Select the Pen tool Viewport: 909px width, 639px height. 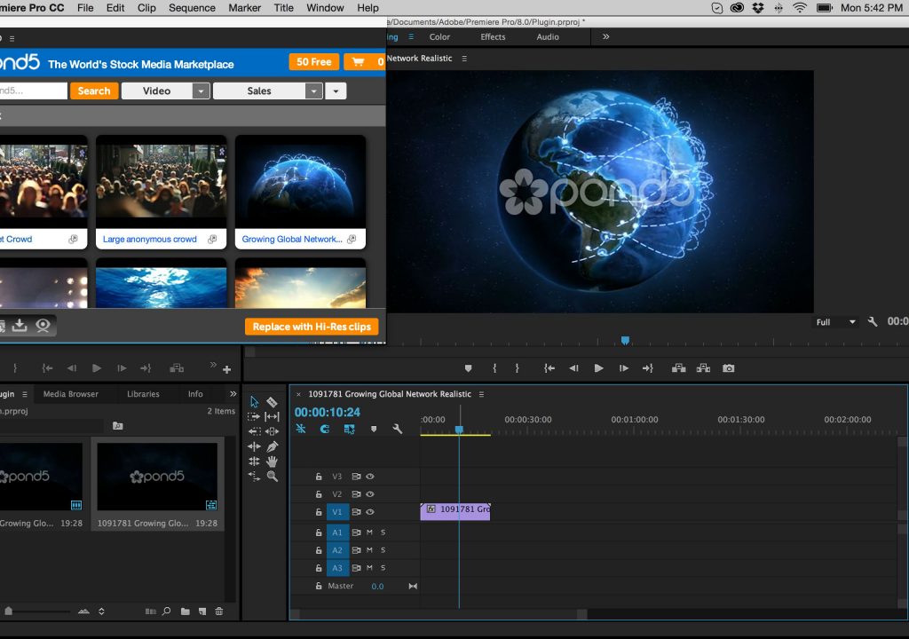272,446
